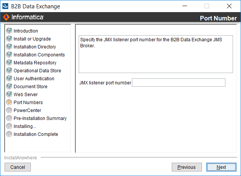
Task: Select the PowerCenter step label
Action: (27, 111)
